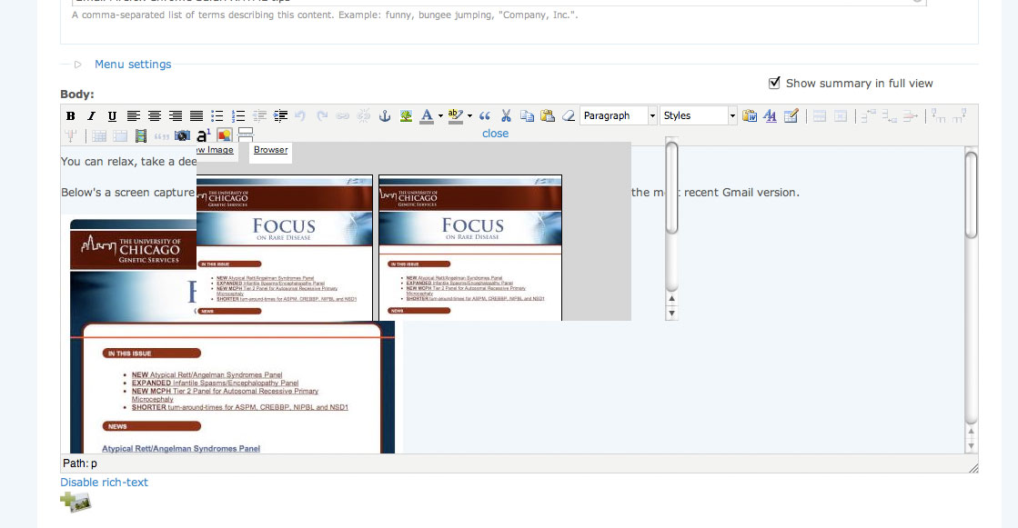Image resolution: width=1018 pixels, height=528 pixels.
Task: Click the superscript a1 icon
Action: tap(204, 134)
